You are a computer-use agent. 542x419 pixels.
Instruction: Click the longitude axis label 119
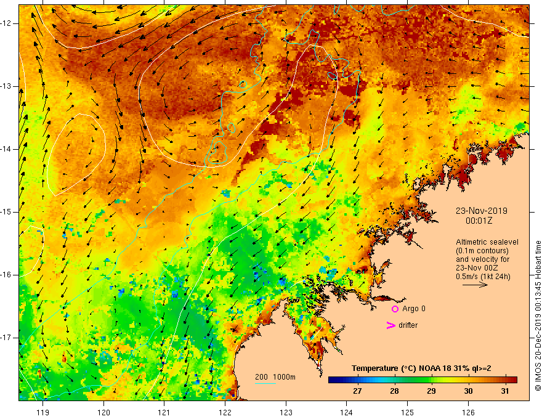click(43, 412)
